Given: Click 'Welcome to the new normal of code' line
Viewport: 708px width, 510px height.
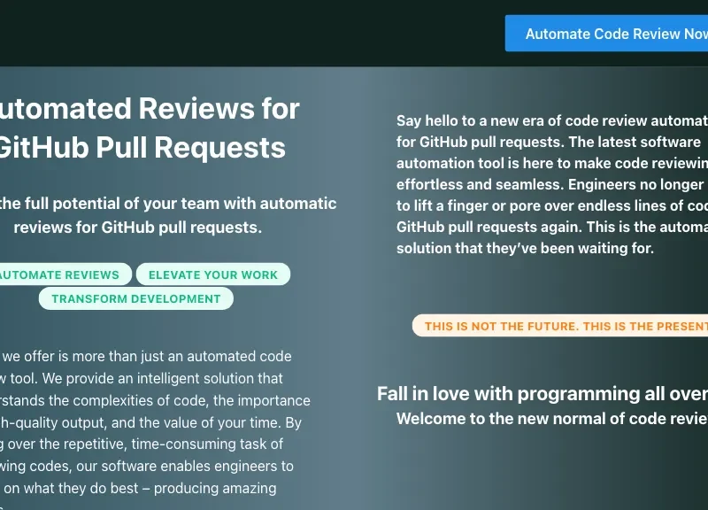Looking at the screenshot, I should click(x=551, y=418).
